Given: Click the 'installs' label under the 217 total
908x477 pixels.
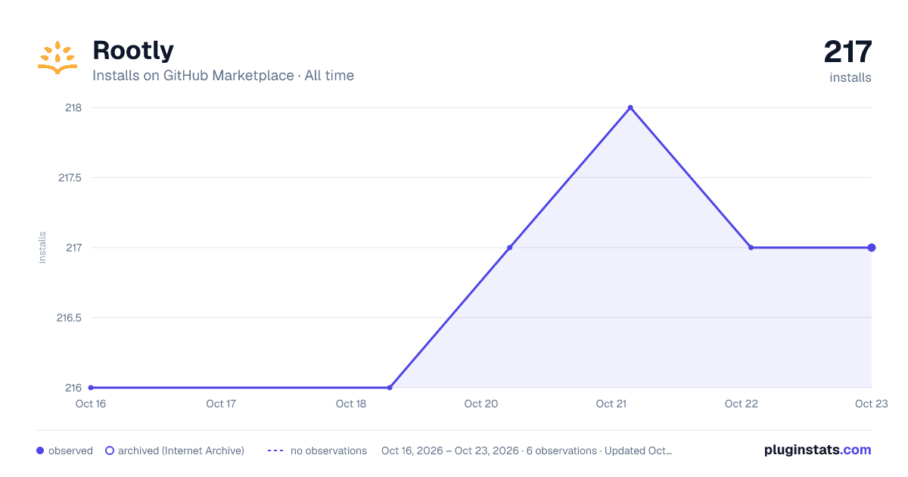Looking at the screenshot, I should pos(850,78).
